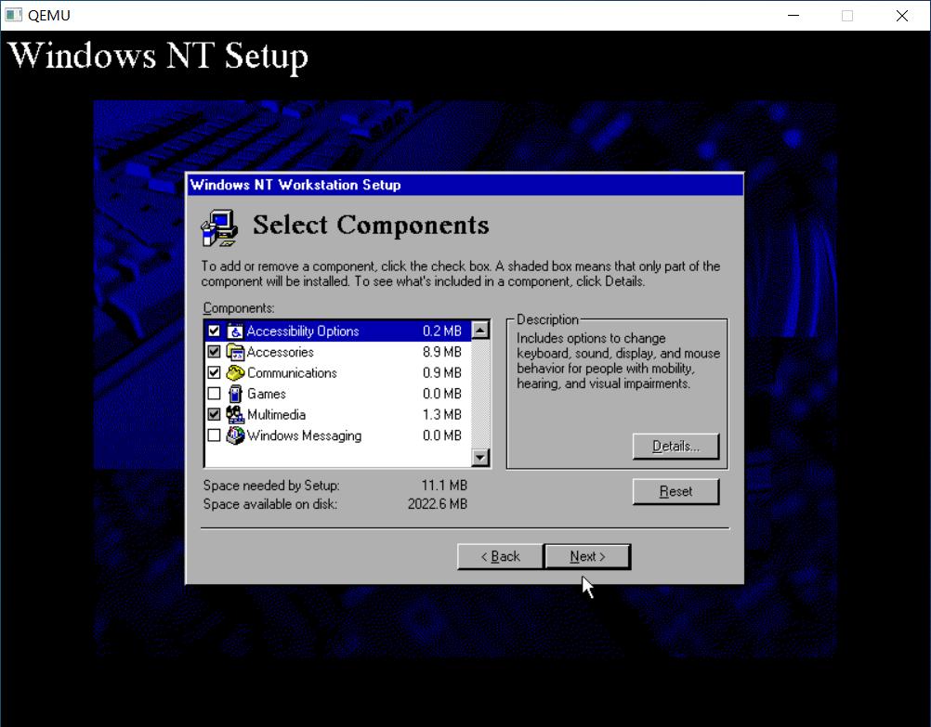The width and height of the screenshot is (931, 727).
Task: Open Details for Accessibility Options
Action: tap(675, 446)
